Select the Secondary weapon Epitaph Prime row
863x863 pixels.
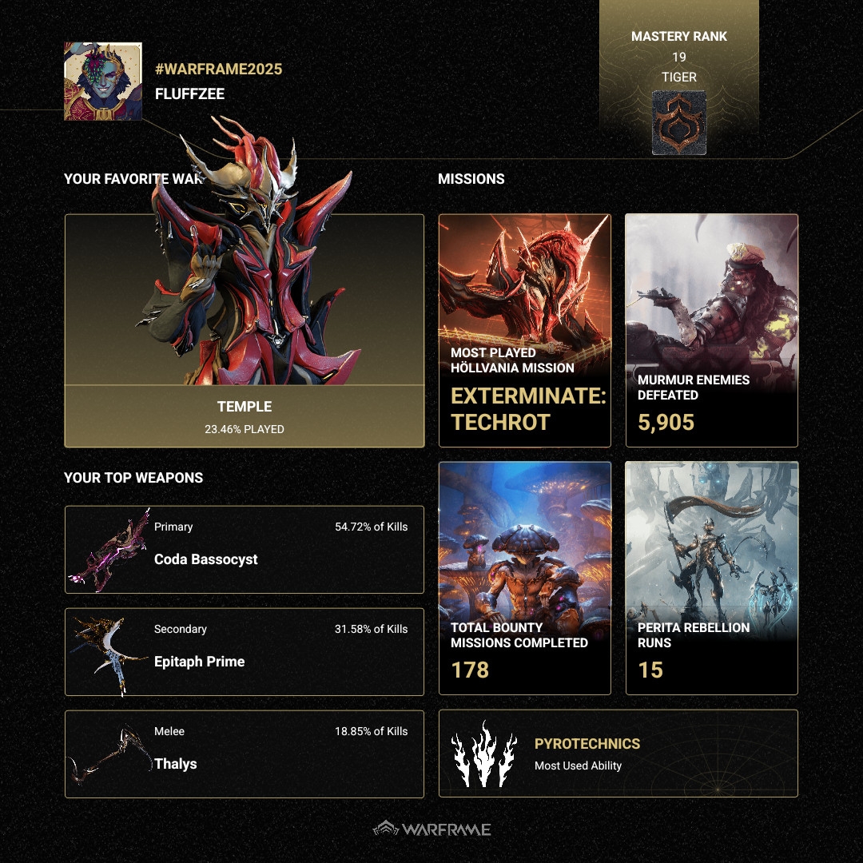click(x=245, y=652)
